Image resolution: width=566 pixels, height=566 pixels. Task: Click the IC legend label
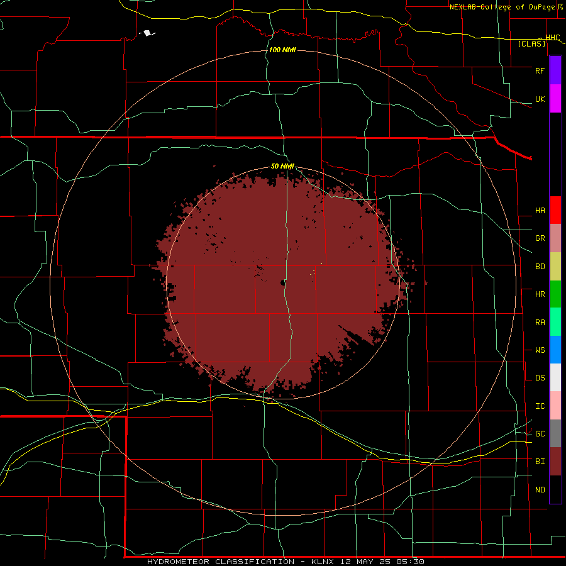pos(540,406)
